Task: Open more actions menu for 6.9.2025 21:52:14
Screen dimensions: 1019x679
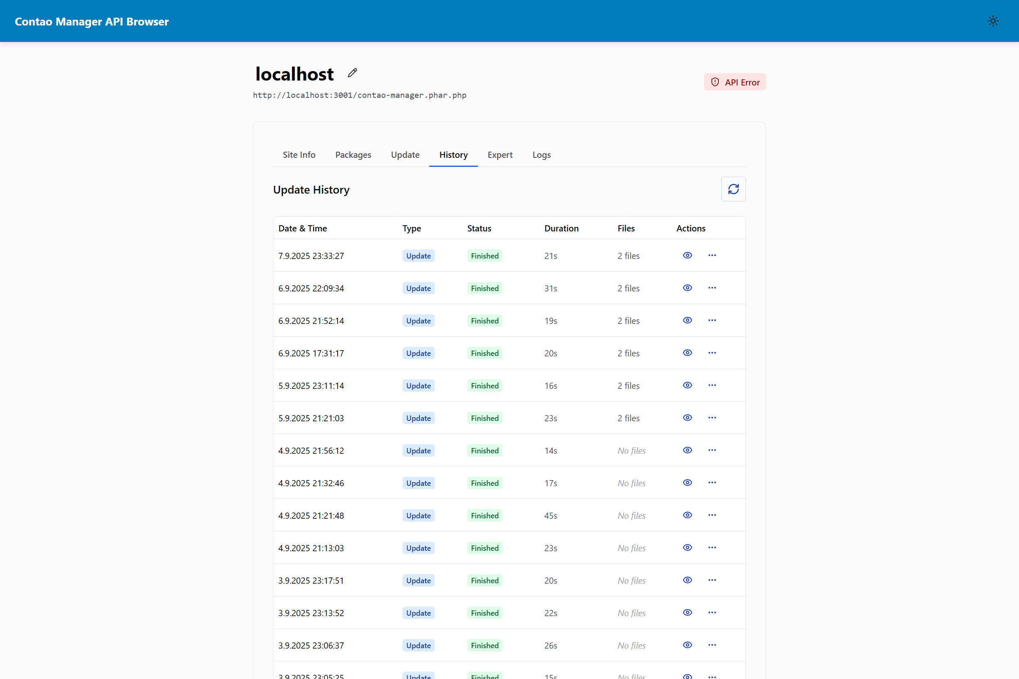Action: click(x=712, y=321)
